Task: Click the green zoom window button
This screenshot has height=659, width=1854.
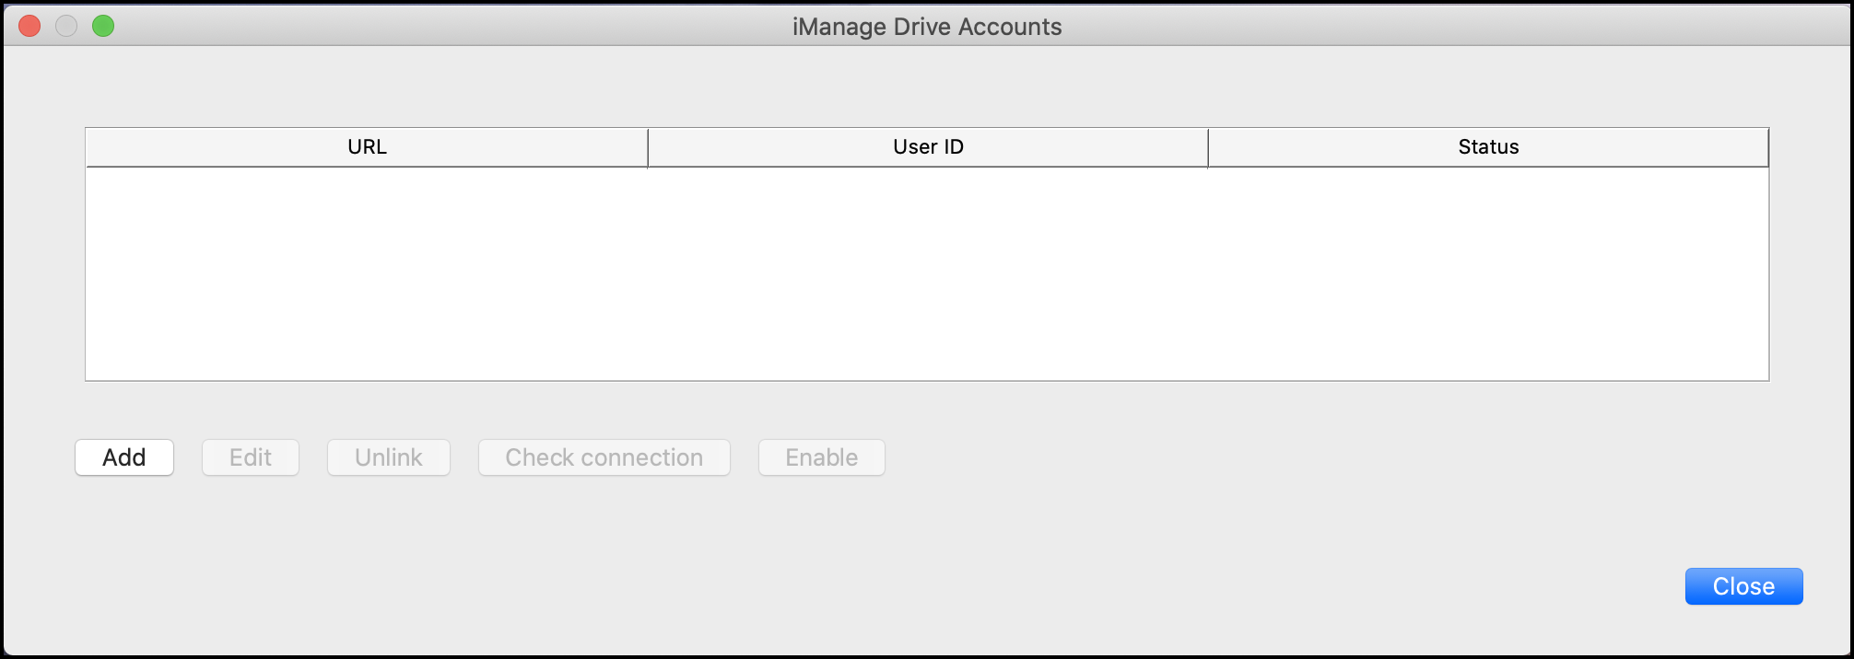Action: coord(103,26)
